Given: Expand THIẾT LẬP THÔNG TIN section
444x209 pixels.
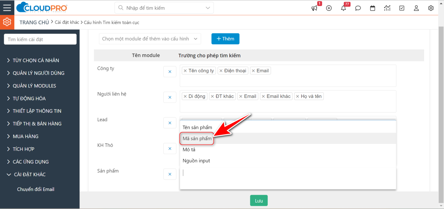Looking at the screenshot, I should tap(34, 111).
